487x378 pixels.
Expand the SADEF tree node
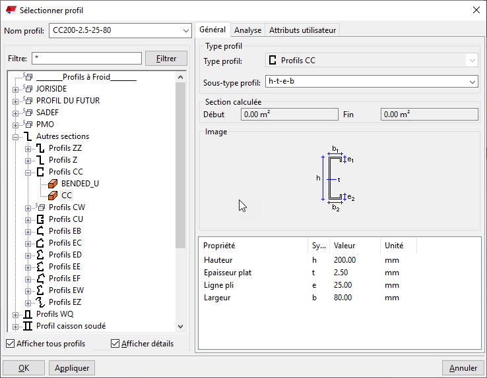pyautogui.click(x=15, y=113)
